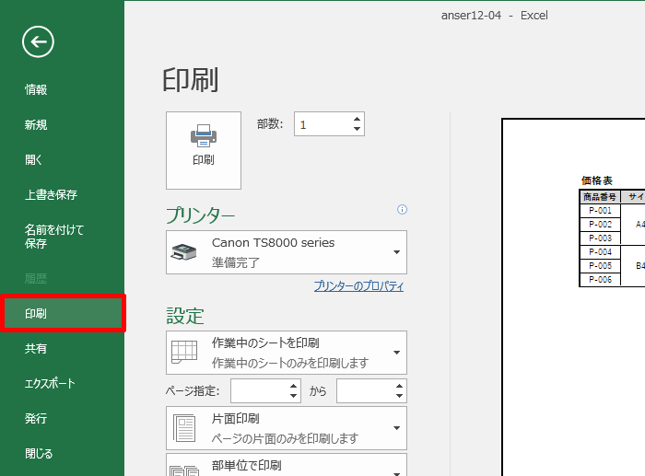Viewport: 645px width, 476px height.
Task: Click P-006 in the print preview
Action: [600, 280]
